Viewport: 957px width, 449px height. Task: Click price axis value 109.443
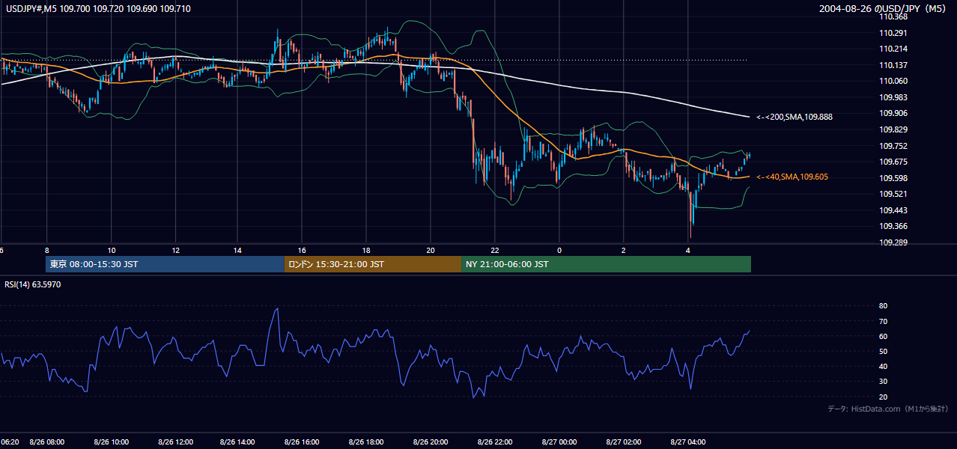(894, 210)
